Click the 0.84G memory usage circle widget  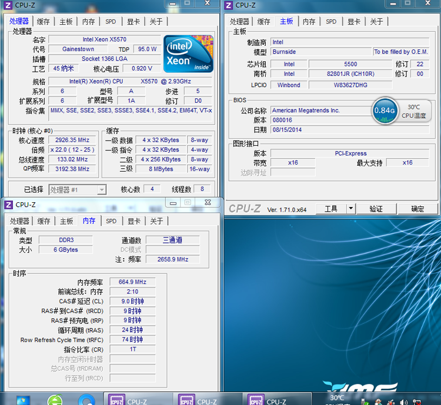[x=385, y=111]
